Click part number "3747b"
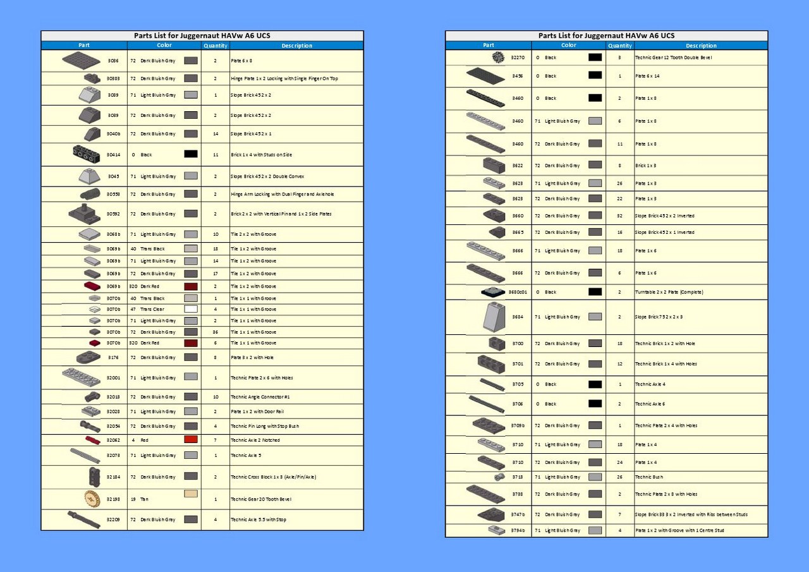The image size is (809, 572). (x=518, y=514)
